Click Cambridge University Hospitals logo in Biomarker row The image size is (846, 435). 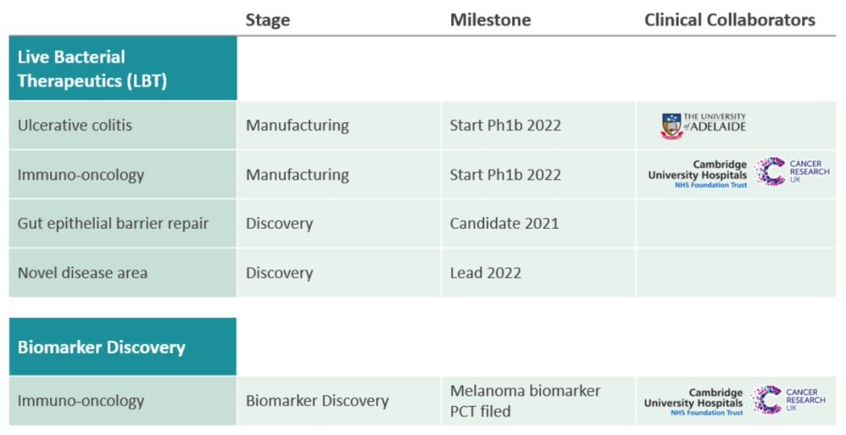[x=693, y=403]
